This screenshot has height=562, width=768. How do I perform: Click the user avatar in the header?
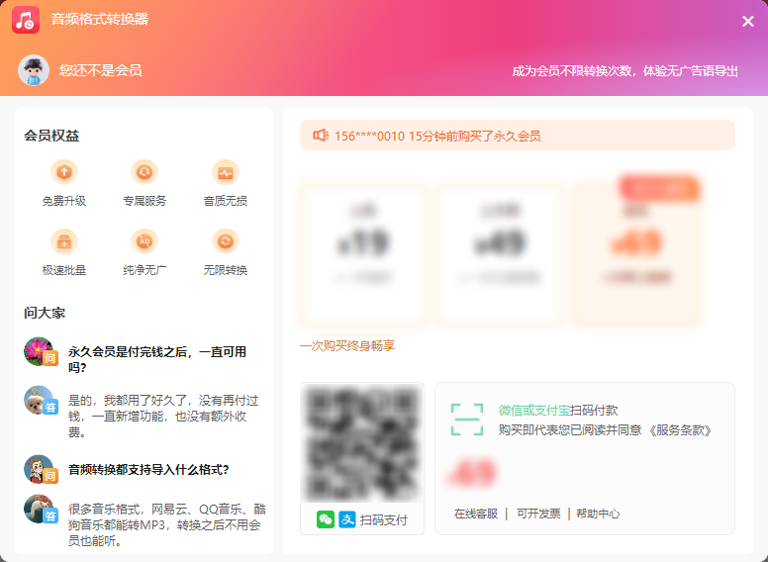click(x=34, y=70)
